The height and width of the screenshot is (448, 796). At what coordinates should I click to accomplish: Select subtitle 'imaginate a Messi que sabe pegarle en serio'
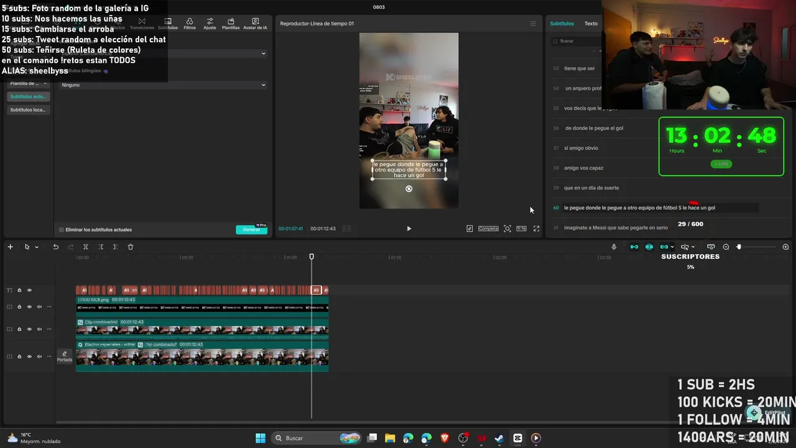(x=616, y=228)
